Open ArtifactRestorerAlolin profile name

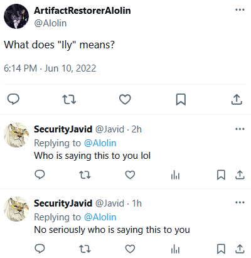(82, 11)
